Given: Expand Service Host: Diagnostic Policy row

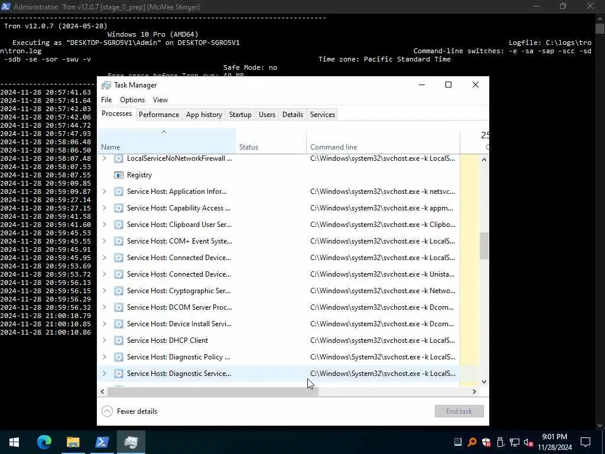Looking at the screenshot, I should click(104, 357).
